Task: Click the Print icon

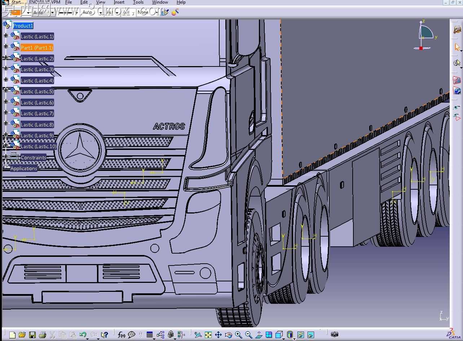Action: tap(43, 335)
